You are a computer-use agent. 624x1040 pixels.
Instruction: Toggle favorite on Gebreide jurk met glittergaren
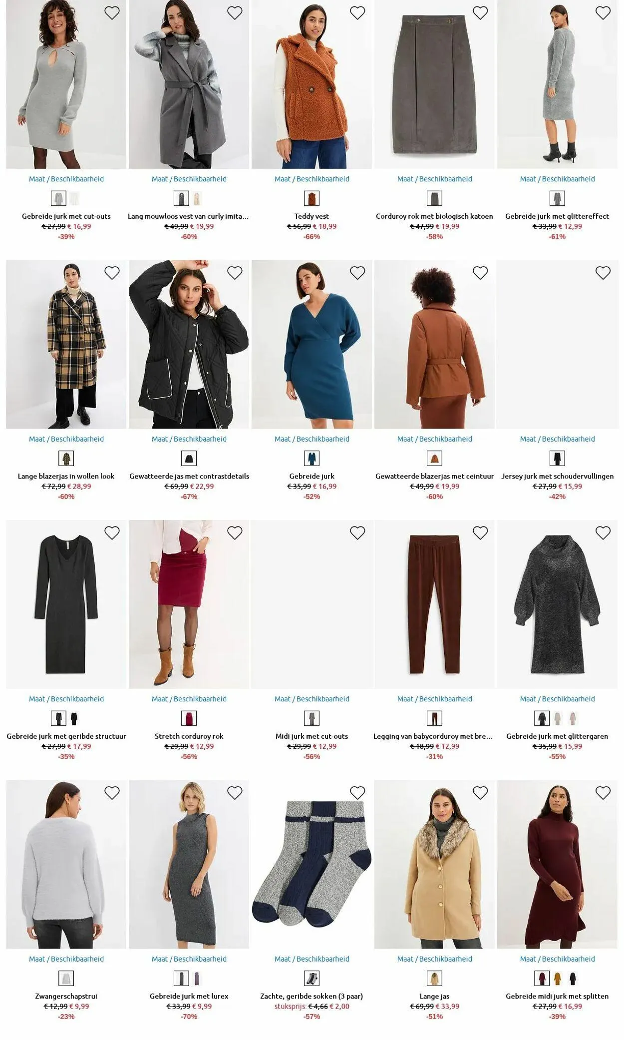coord(603,533)
